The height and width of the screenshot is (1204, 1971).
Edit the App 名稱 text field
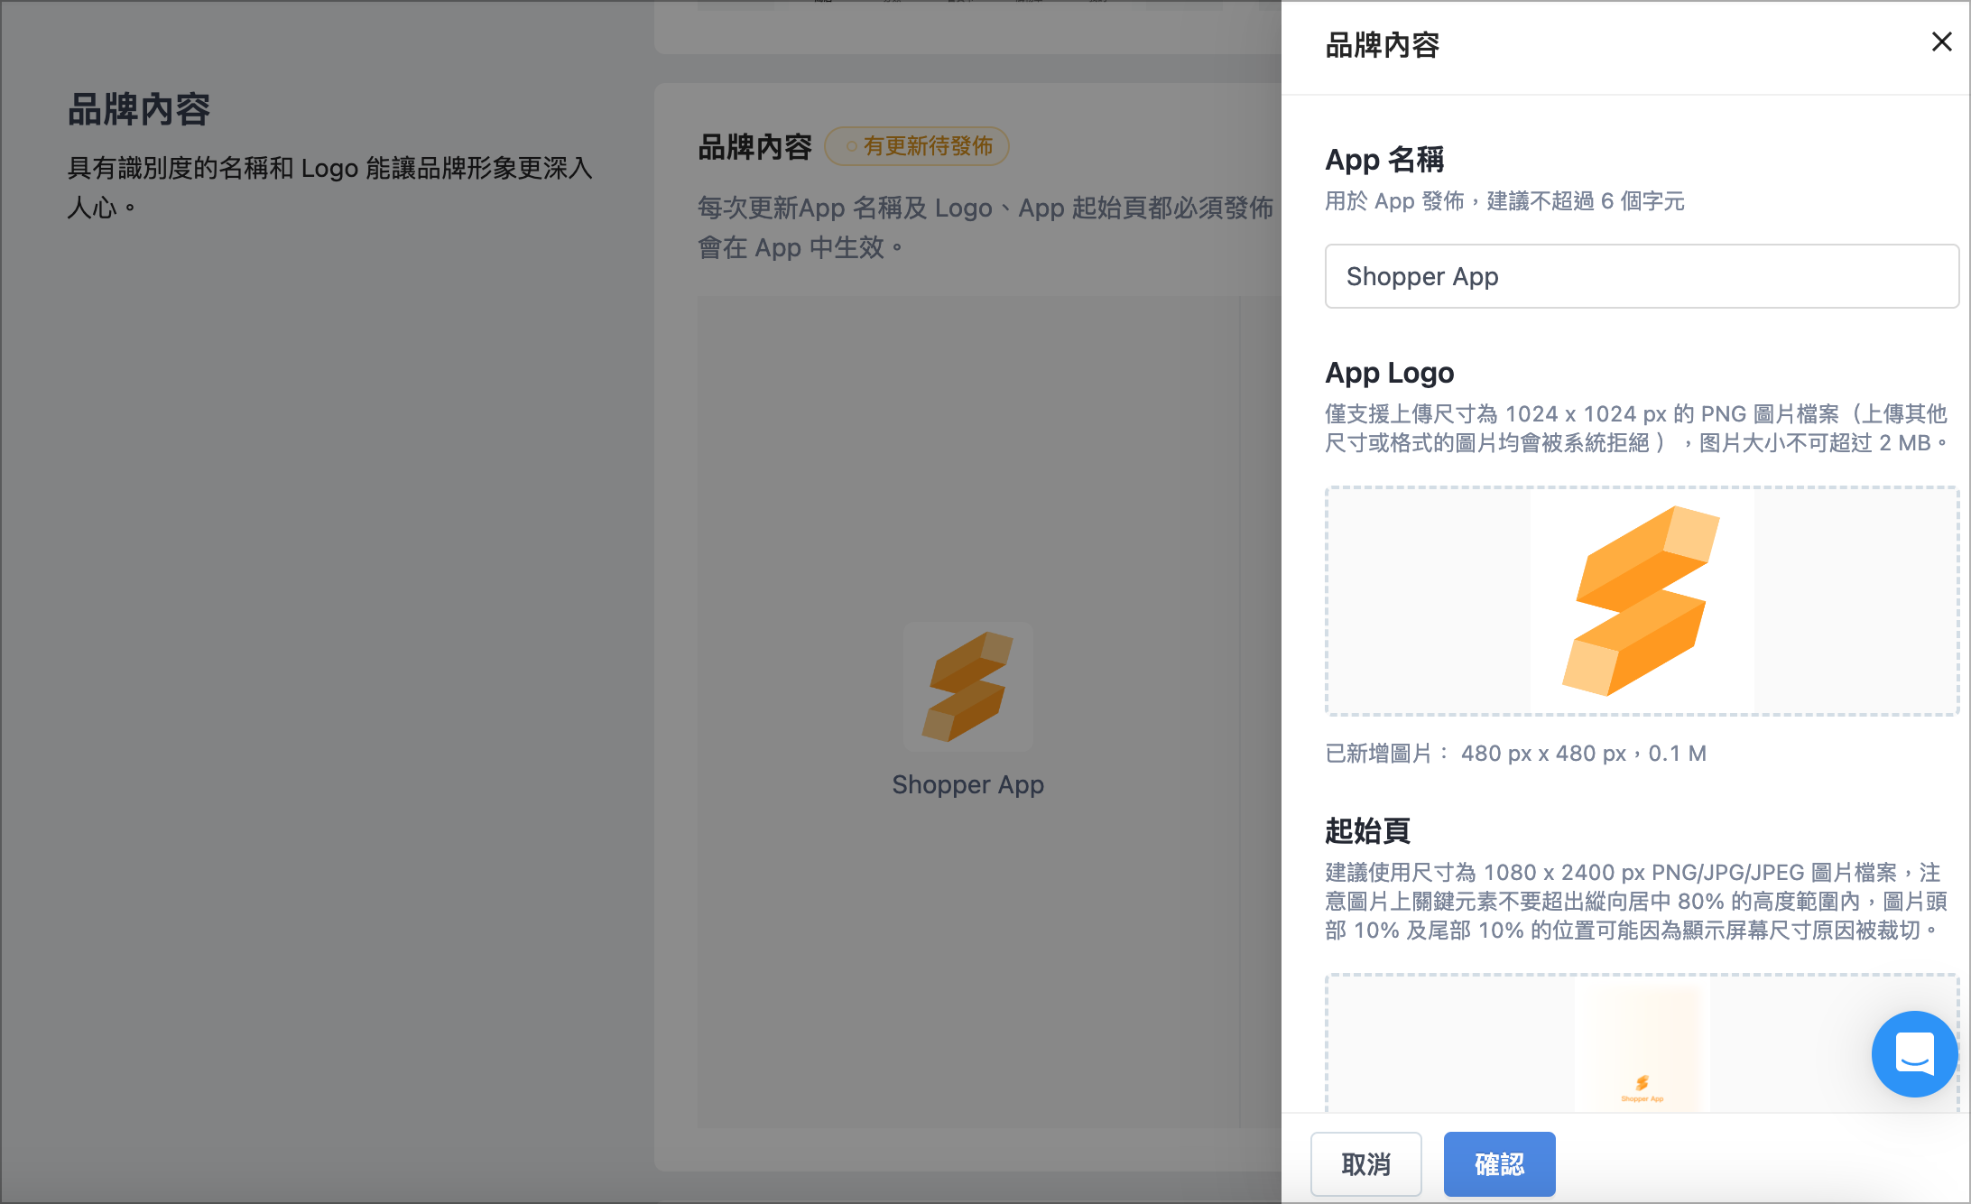click(1641, 276)
